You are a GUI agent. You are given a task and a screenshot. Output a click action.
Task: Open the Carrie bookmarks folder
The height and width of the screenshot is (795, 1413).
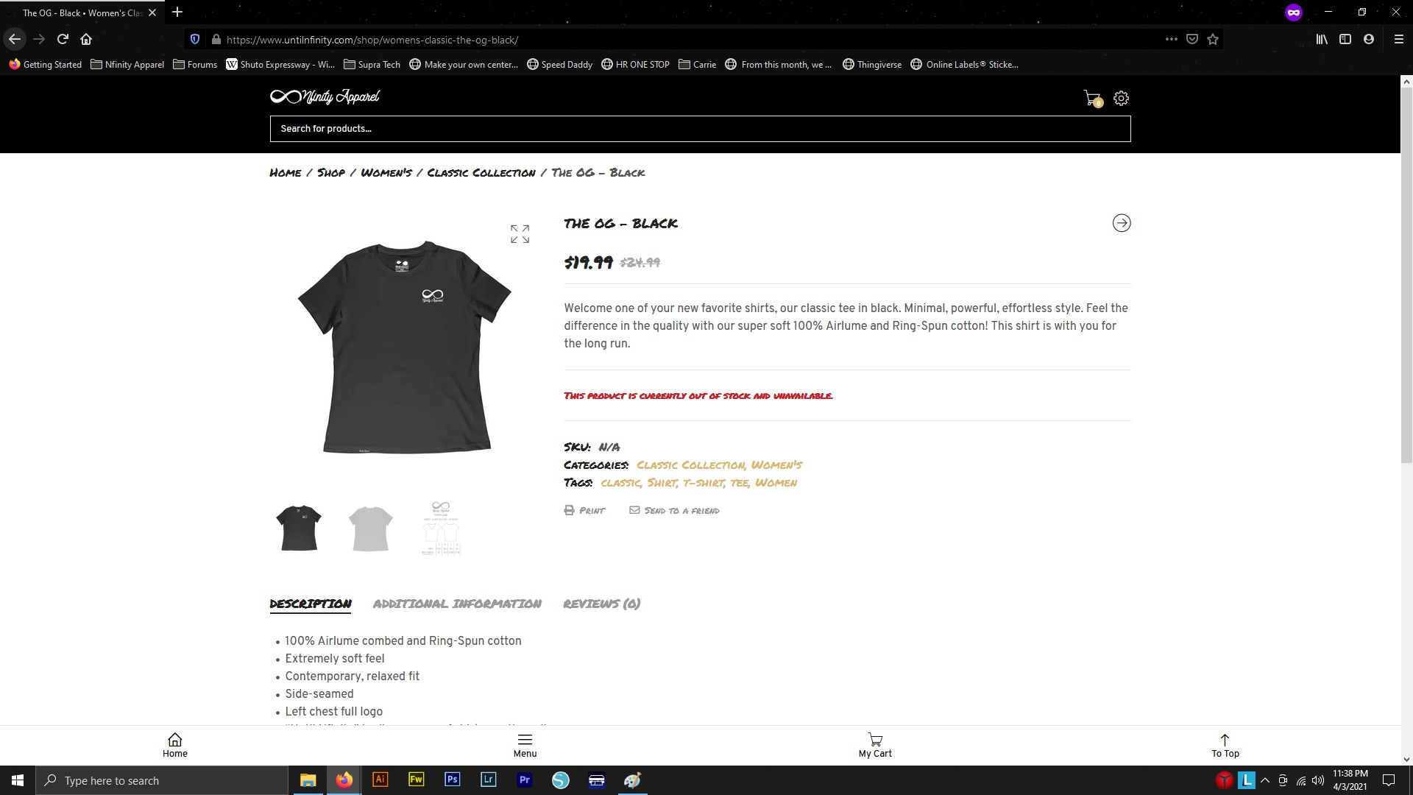[x=697, y=64]
